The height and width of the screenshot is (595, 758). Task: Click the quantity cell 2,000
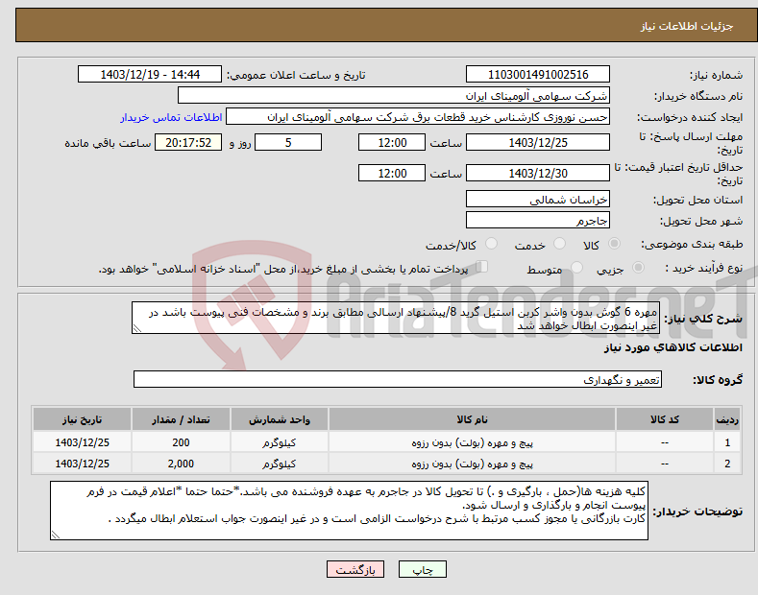click(x=181, y=464)
